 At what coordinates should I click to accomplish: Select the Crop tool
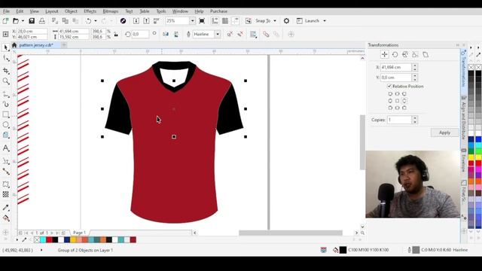[5, 71]
